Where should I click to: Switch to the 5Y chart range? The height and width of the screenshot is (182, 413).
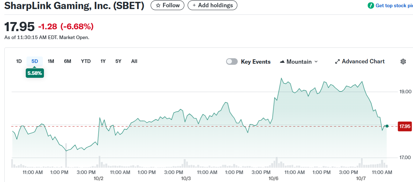tap(118, 61)
